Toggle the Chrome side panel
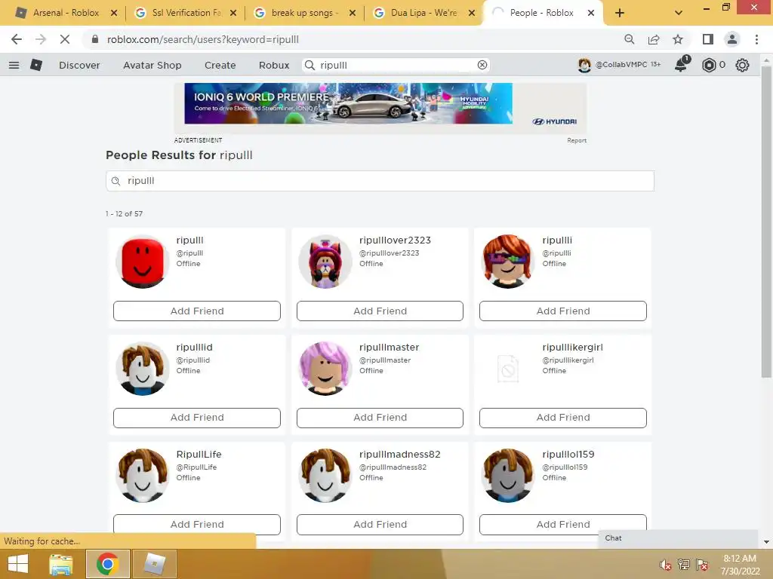The image size is (773, 579). (x=707, y=39)
